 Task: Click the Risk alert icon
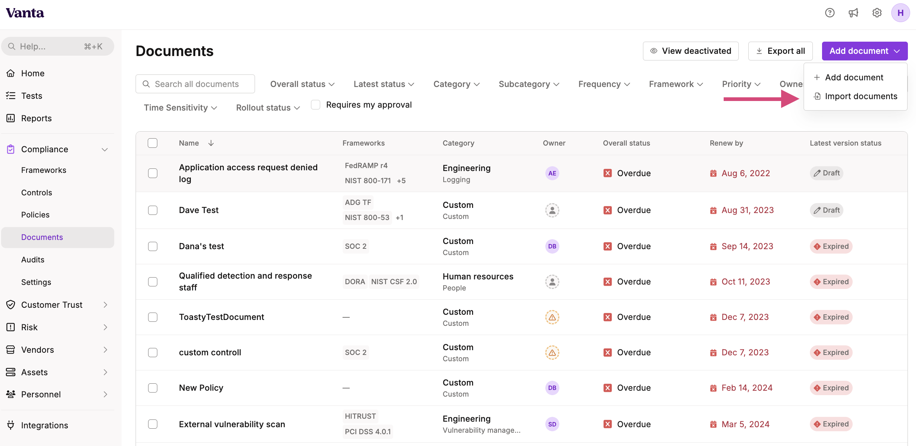click(x=11, y=327)
